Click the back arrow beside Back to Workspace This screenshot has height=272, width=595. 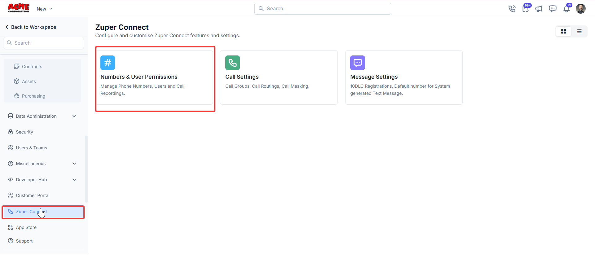click(x=7, y=27)
